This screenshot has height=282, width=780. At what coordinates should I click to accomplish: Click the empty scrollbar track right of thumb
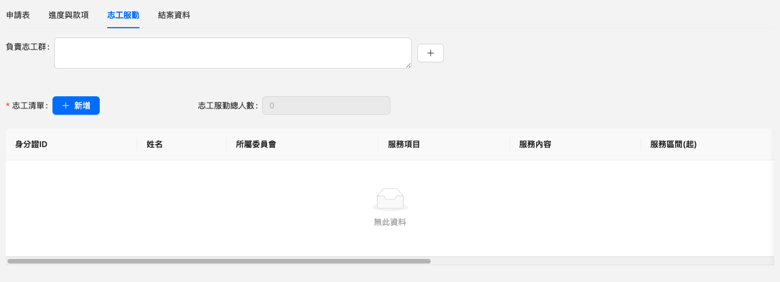(600, 261)
